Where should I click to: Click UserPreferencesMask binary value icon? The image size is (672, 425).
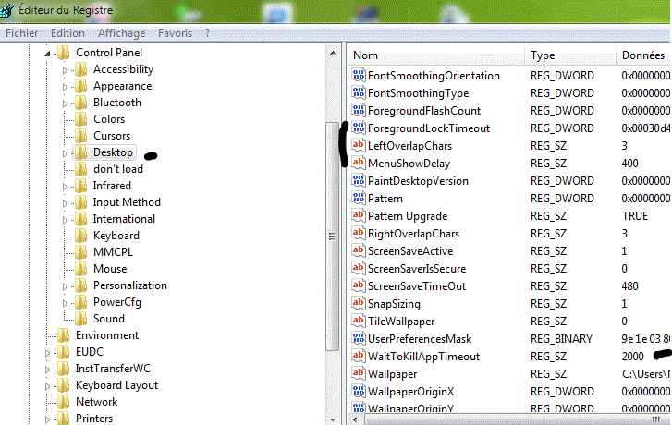[x=359, y=339]
